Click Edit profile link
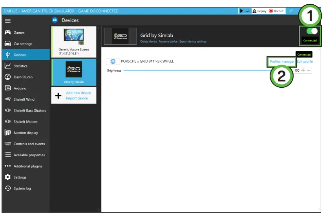Viewport: 325px width, 215px height. tap(305, 61)
